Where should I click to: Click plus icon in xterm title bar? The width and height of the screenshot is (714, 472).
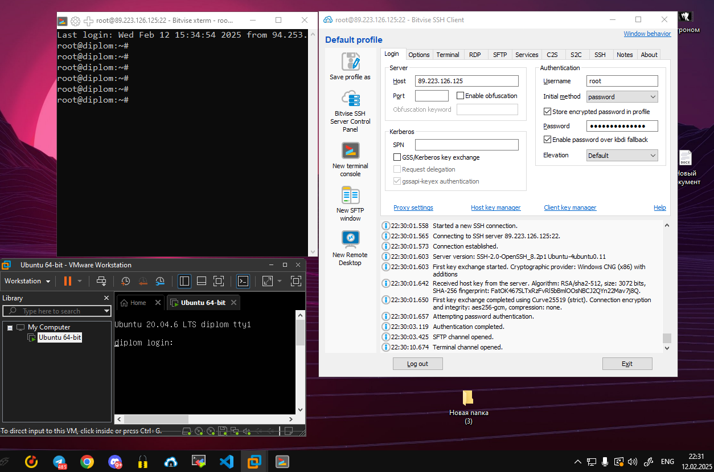88,21
